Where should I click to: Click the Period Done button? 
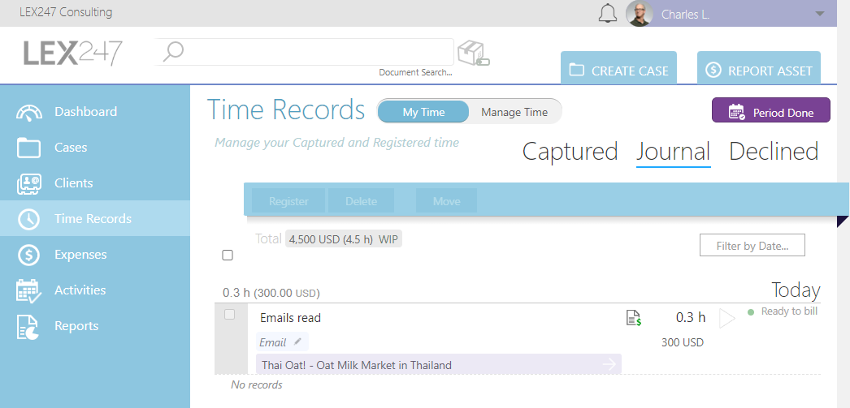click(x=770, y=110)
